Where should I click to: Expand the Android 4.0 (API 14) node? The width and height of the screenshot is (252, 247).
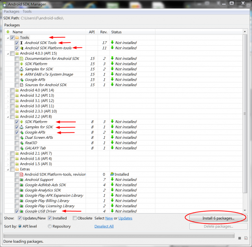point(8,90)
